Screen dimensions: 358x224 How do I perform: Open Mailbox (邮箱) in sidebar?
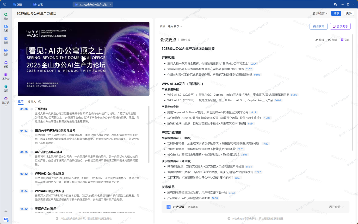pyautogui.click(x=6, y=64)
